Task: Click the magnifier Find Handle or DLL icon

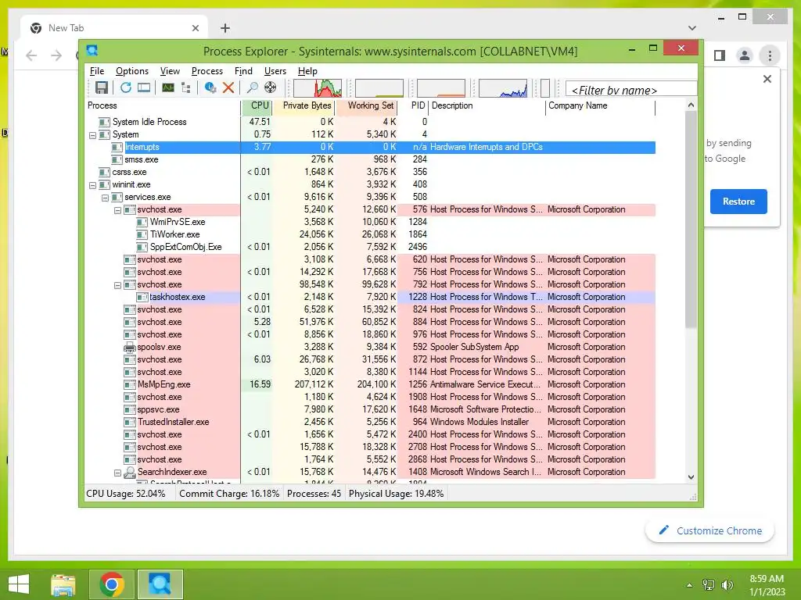Action: [x=252, y=87]
